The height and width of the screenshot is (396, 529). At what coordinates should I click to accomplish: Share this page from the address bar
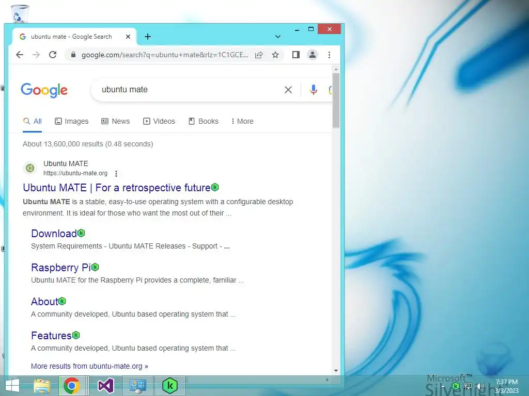tap(259, 55)
